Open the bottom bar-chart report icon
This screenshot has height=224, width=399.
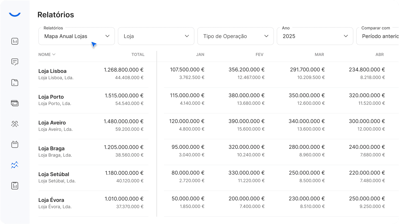tap(15, 186)
